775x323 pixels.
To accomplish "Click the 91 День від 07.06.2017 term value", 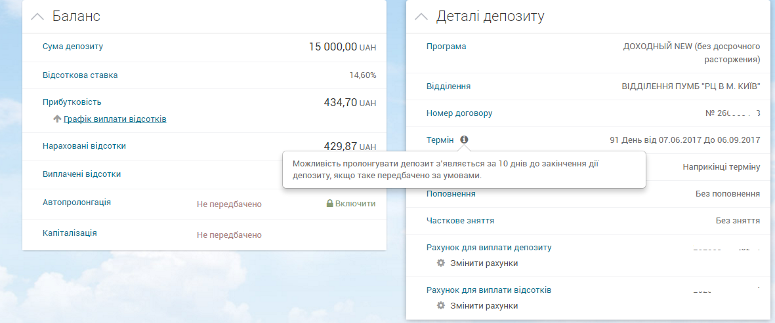I will [x=685, y=140].
